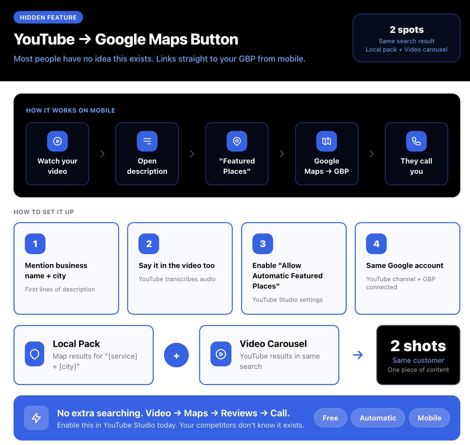Click the number 3 step badge
This screenshot has width=470, height=445.
pyautogui.click(x=263, y=244)
